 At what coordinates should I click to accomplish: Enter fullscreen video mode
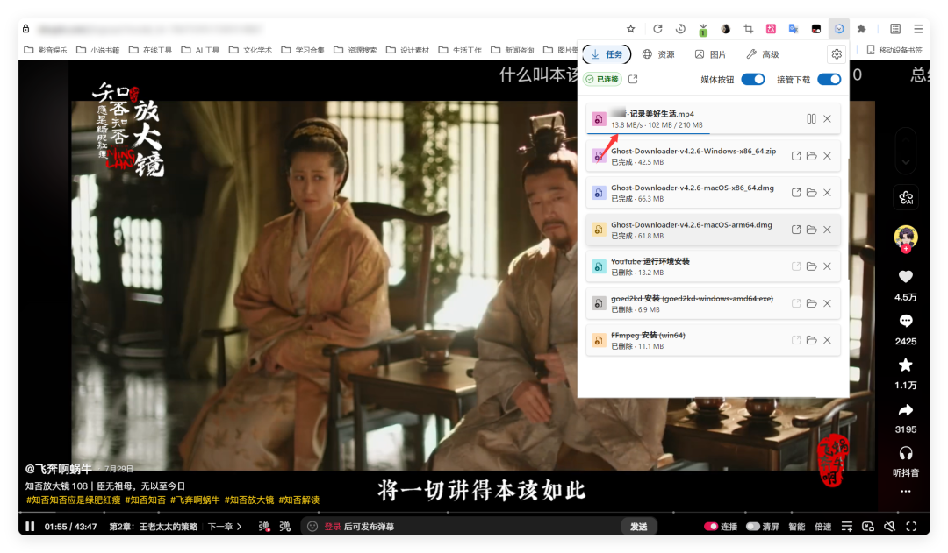911,527
